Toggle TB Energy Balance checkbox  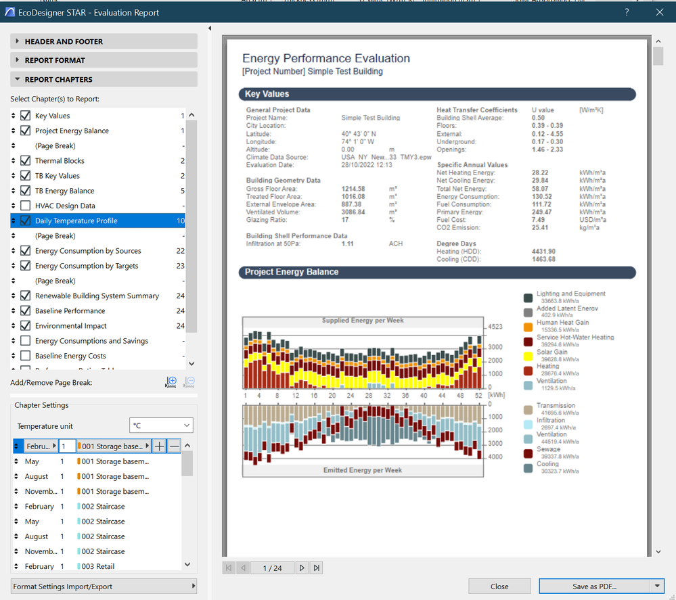click(x=26, y=191)
